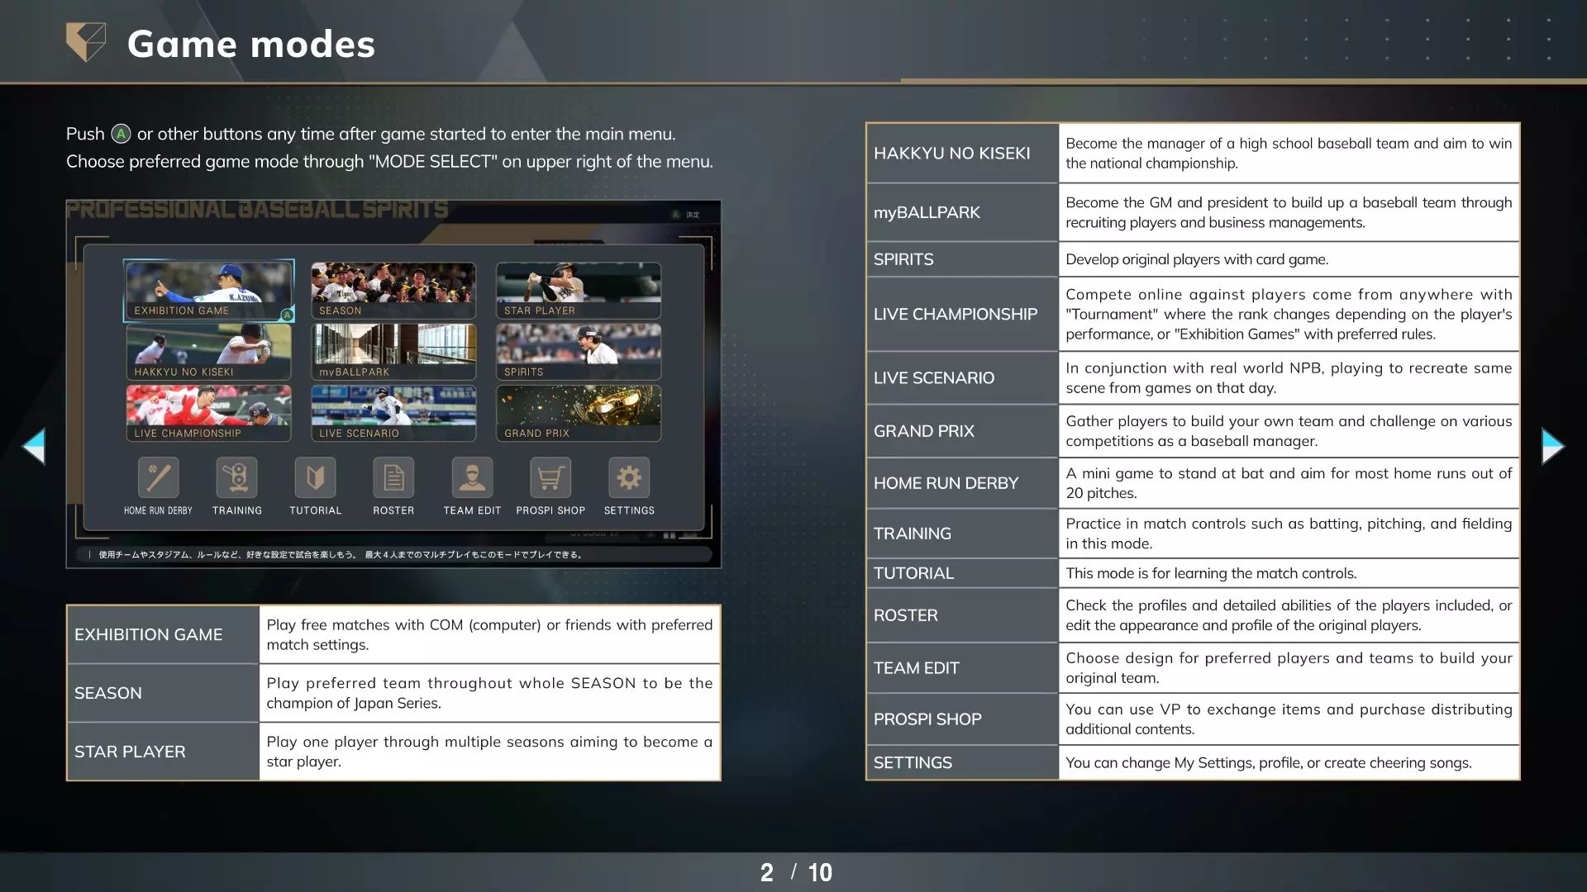
Task: Select the Star Player mode tile
Action: (578, 290)
